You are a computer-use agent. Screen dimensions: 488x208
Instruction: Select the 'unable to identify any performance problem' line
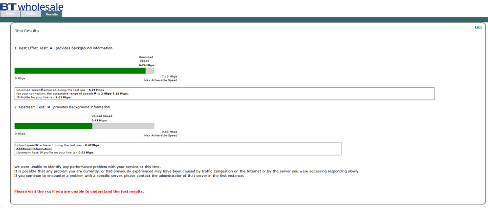pyautogui.click(x=88, y=167)
